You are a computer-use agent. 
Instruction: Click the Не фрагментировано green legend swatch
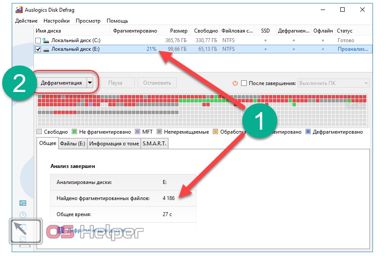[74, 132]
